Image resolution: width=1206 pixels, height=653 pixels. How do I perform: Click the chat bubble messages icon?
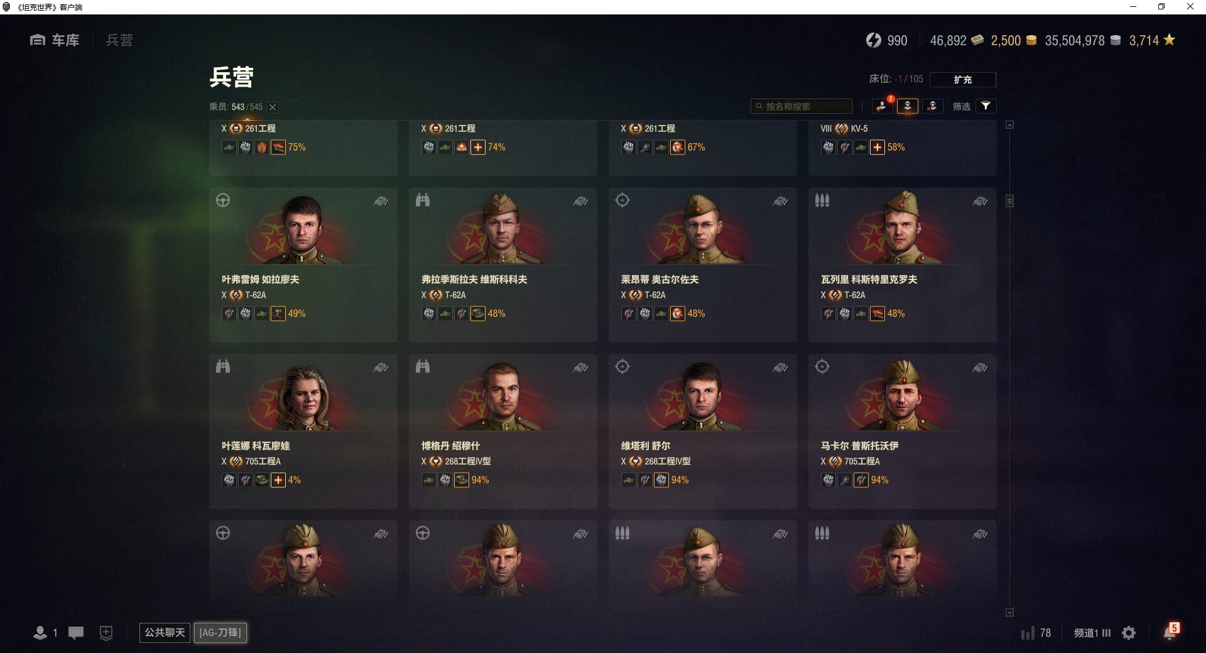(76, 633)
